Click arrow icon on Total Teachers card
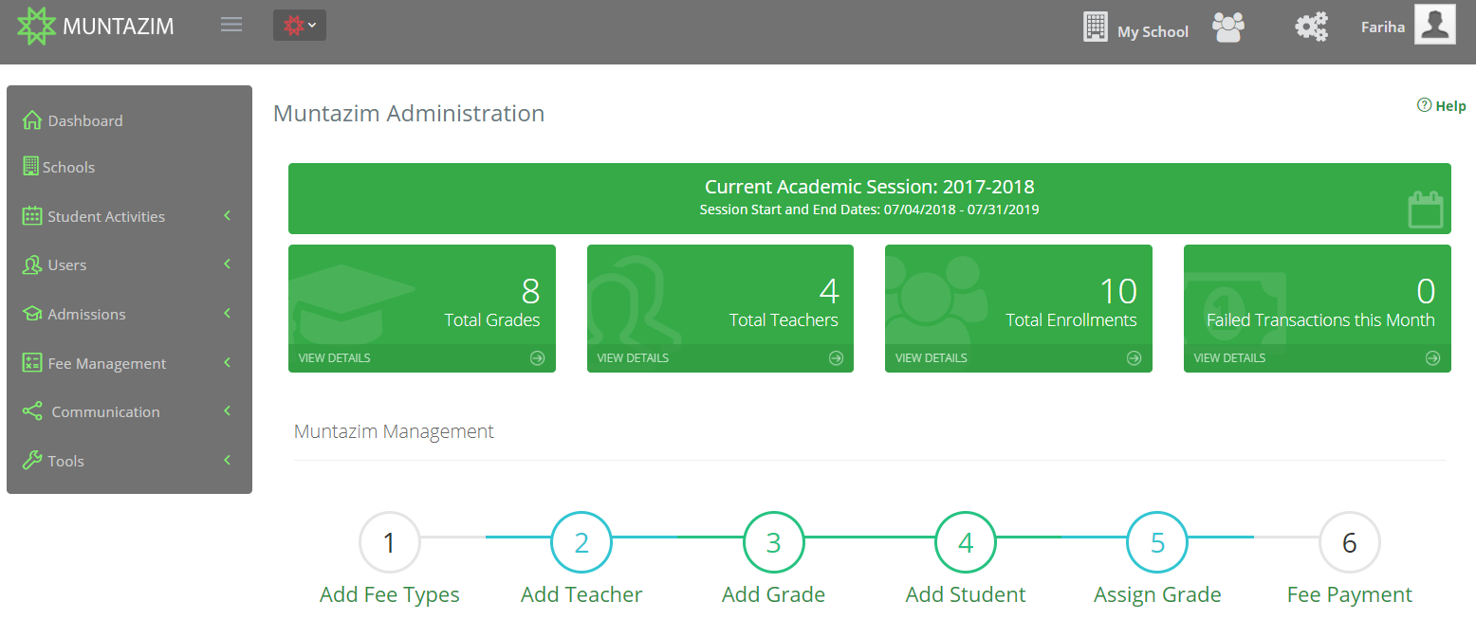This screenshot has height=638, width=1476. click(x=836, y=358)
